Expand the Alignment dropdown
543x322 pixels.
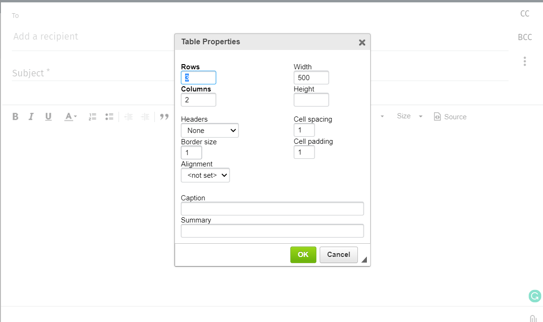205,175
